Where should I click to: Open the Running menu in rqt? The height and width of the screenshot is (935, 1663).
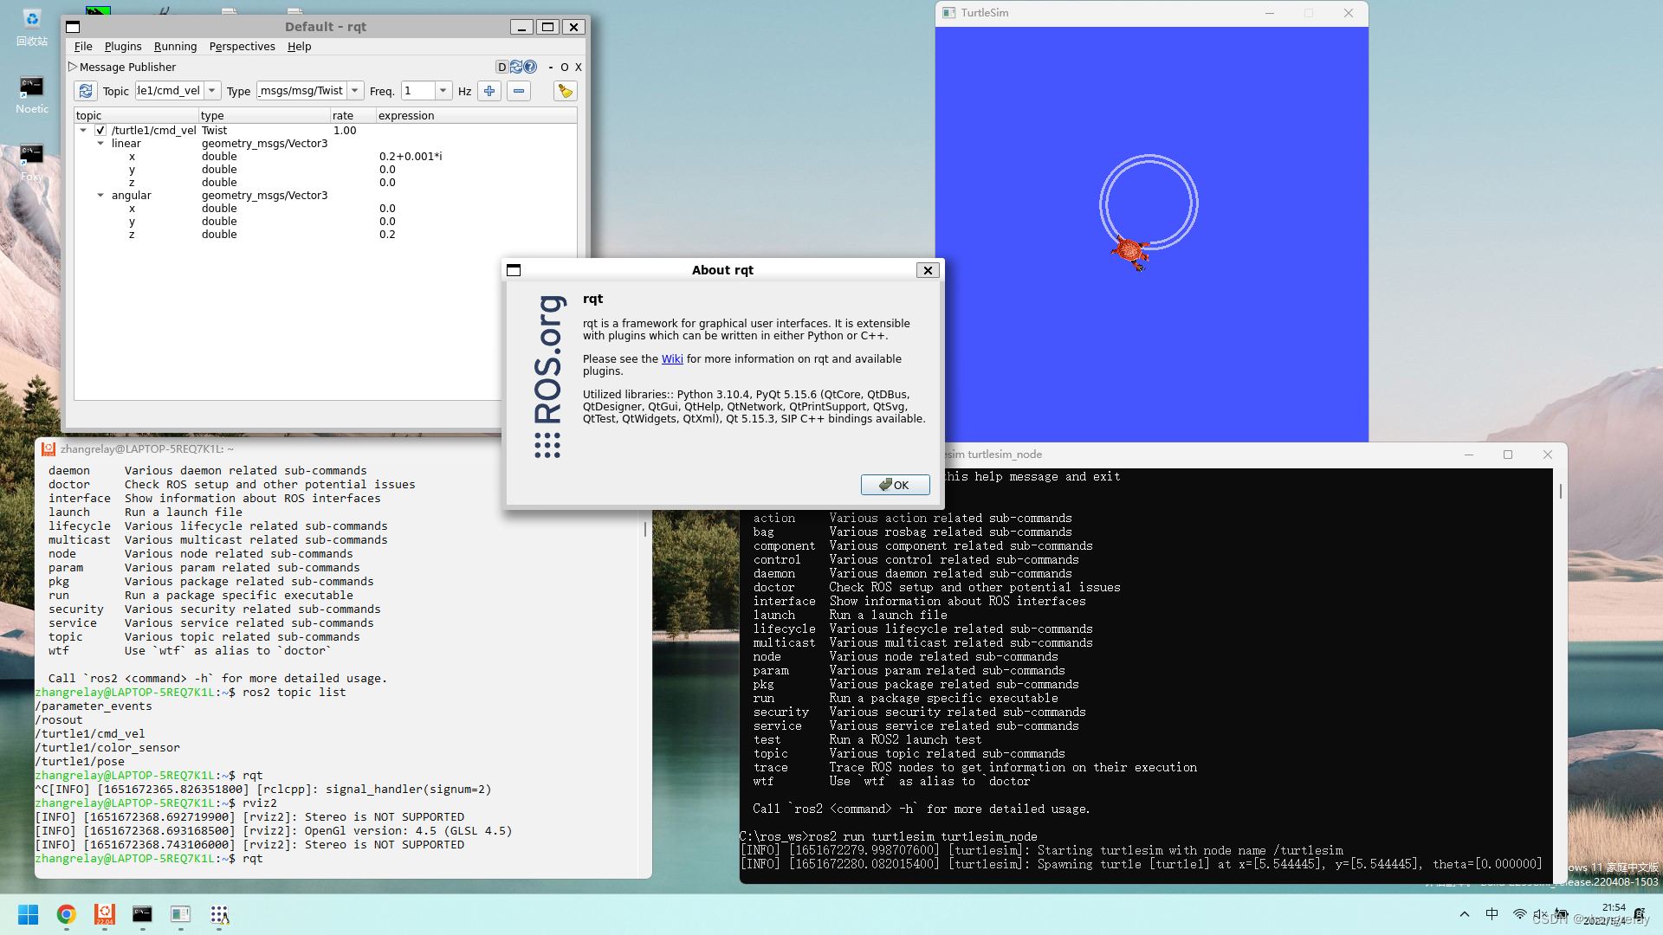pyautogui.click(x=176, y=47)
